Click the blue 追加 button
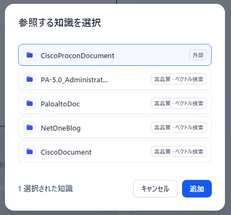 (197, 189)
